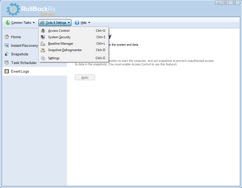Click the blue Help question mark icon
This screenshot has width=242, height=188.
(x=77, y=23)
